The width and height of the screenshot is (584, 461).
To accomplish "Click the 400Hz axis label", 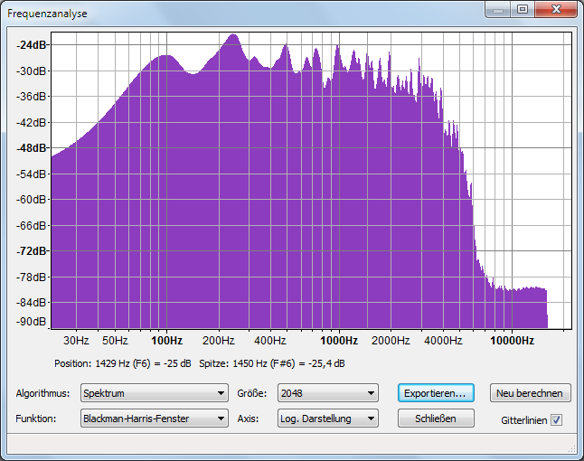I will (270, 341).
